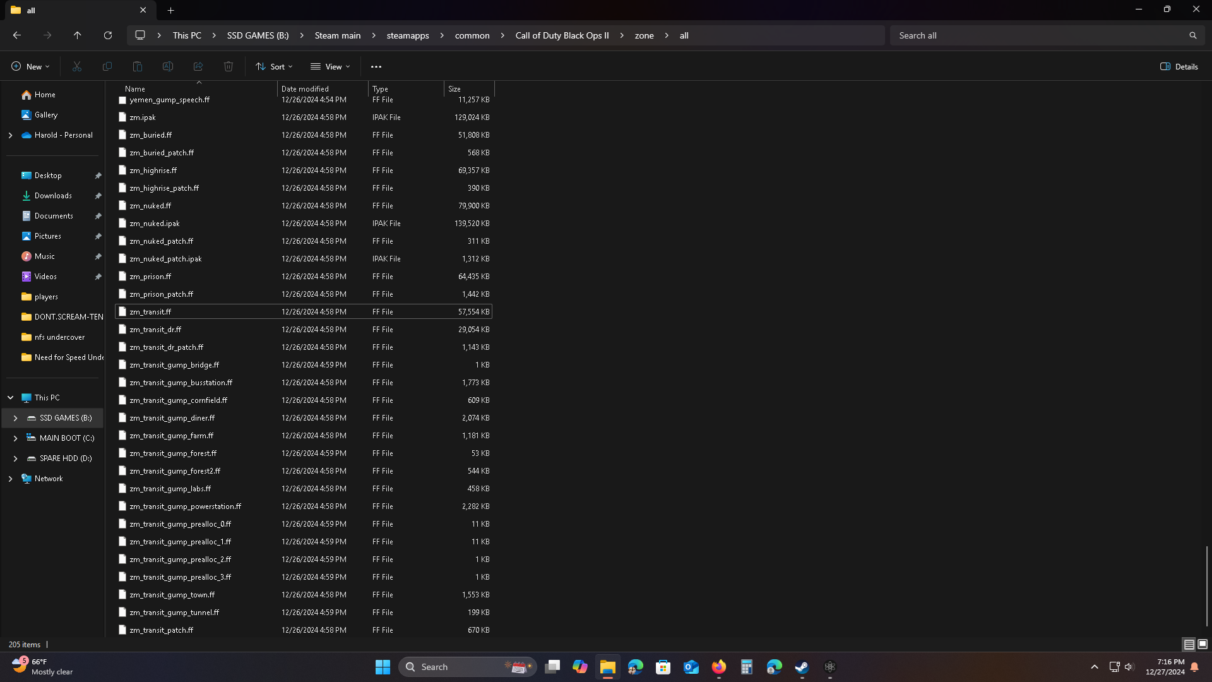Click the Cut scissors icon in toolbar
The height and width of the screenshot is (682, 1212).
tap(77, 66)
